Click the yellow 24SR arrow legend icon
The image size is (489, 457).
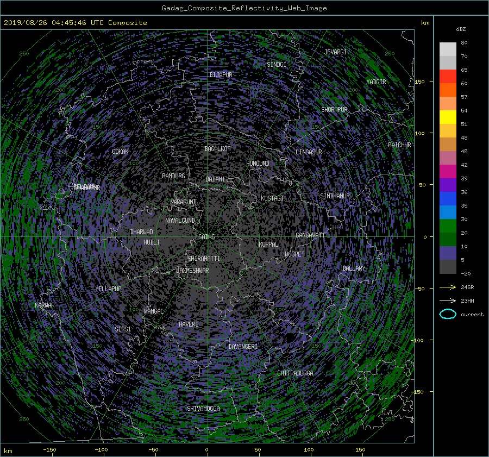coord(448,287)
